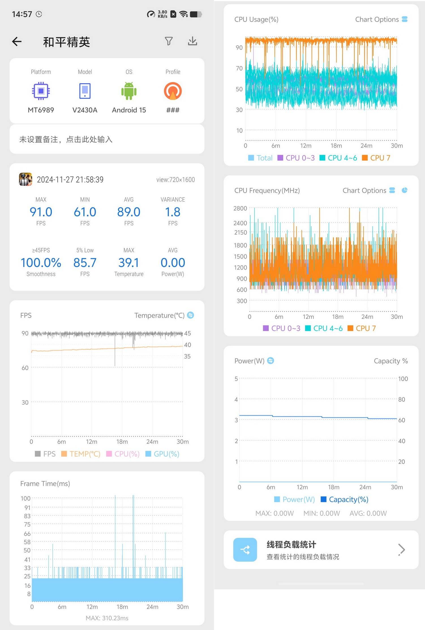Tap the Frame Time(ms) chart title
The height and width of the screenshot is (630, 425).
(x=45, y=484)
